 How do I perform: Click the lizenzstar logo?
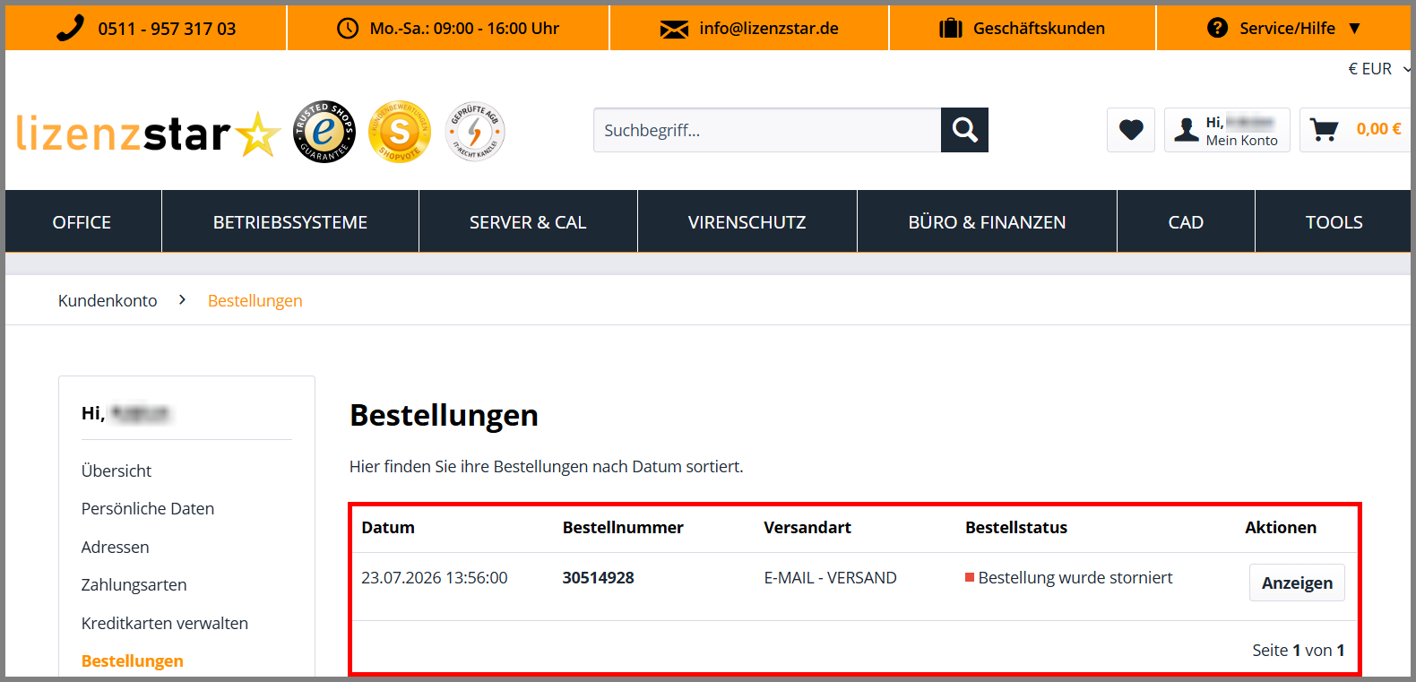[x=149, y=134]
